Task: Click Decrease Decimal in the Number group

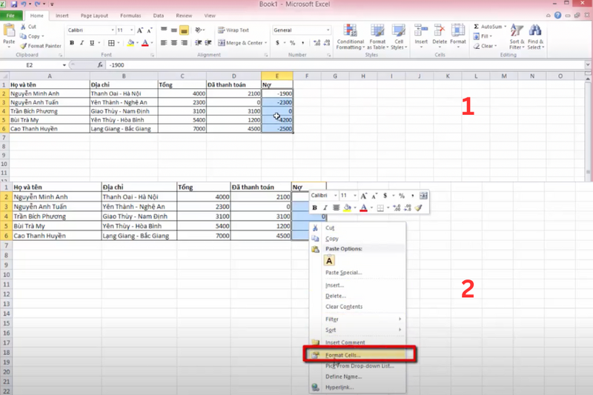Action: click(327, 43)
